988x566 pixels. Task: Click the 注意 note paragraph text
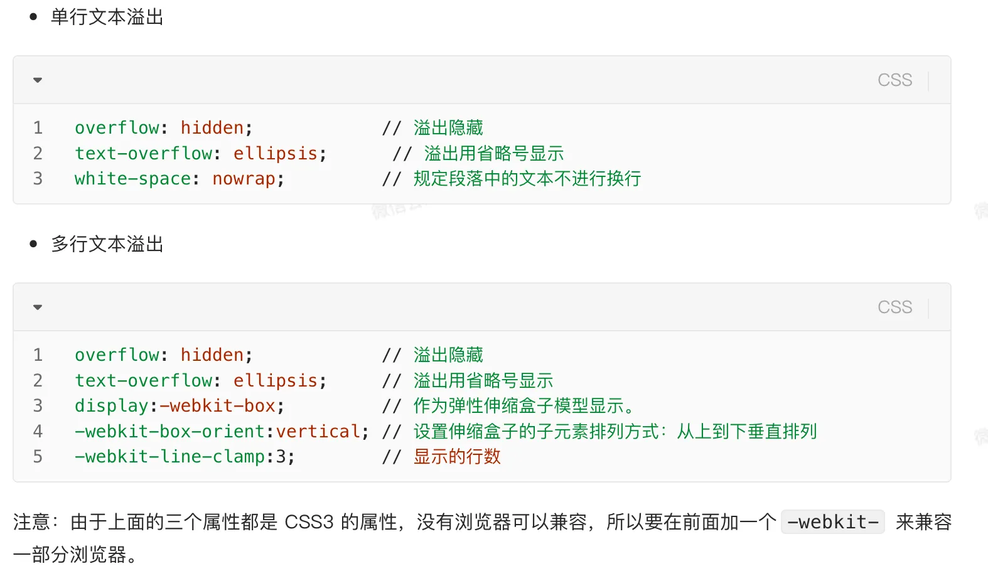point(482,538)
